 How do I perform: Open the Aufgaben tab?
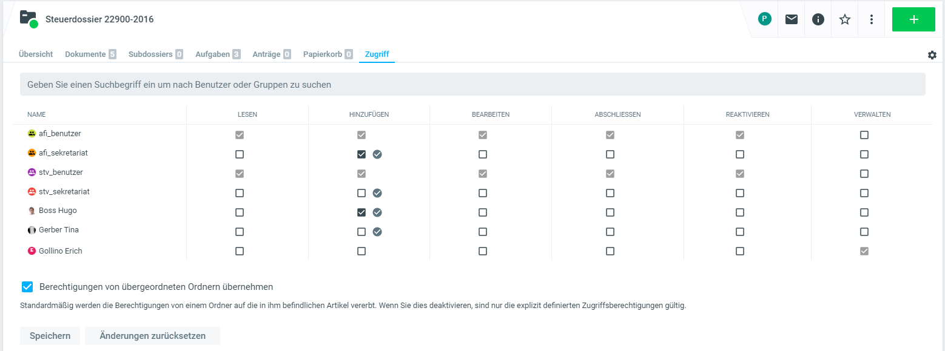pos(212,54)
